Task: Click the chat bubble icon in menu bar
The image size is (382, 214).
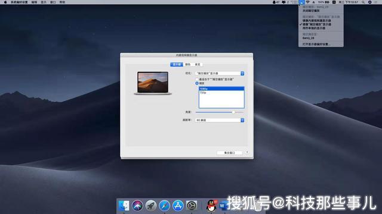Action: click(x=284, y=2)
